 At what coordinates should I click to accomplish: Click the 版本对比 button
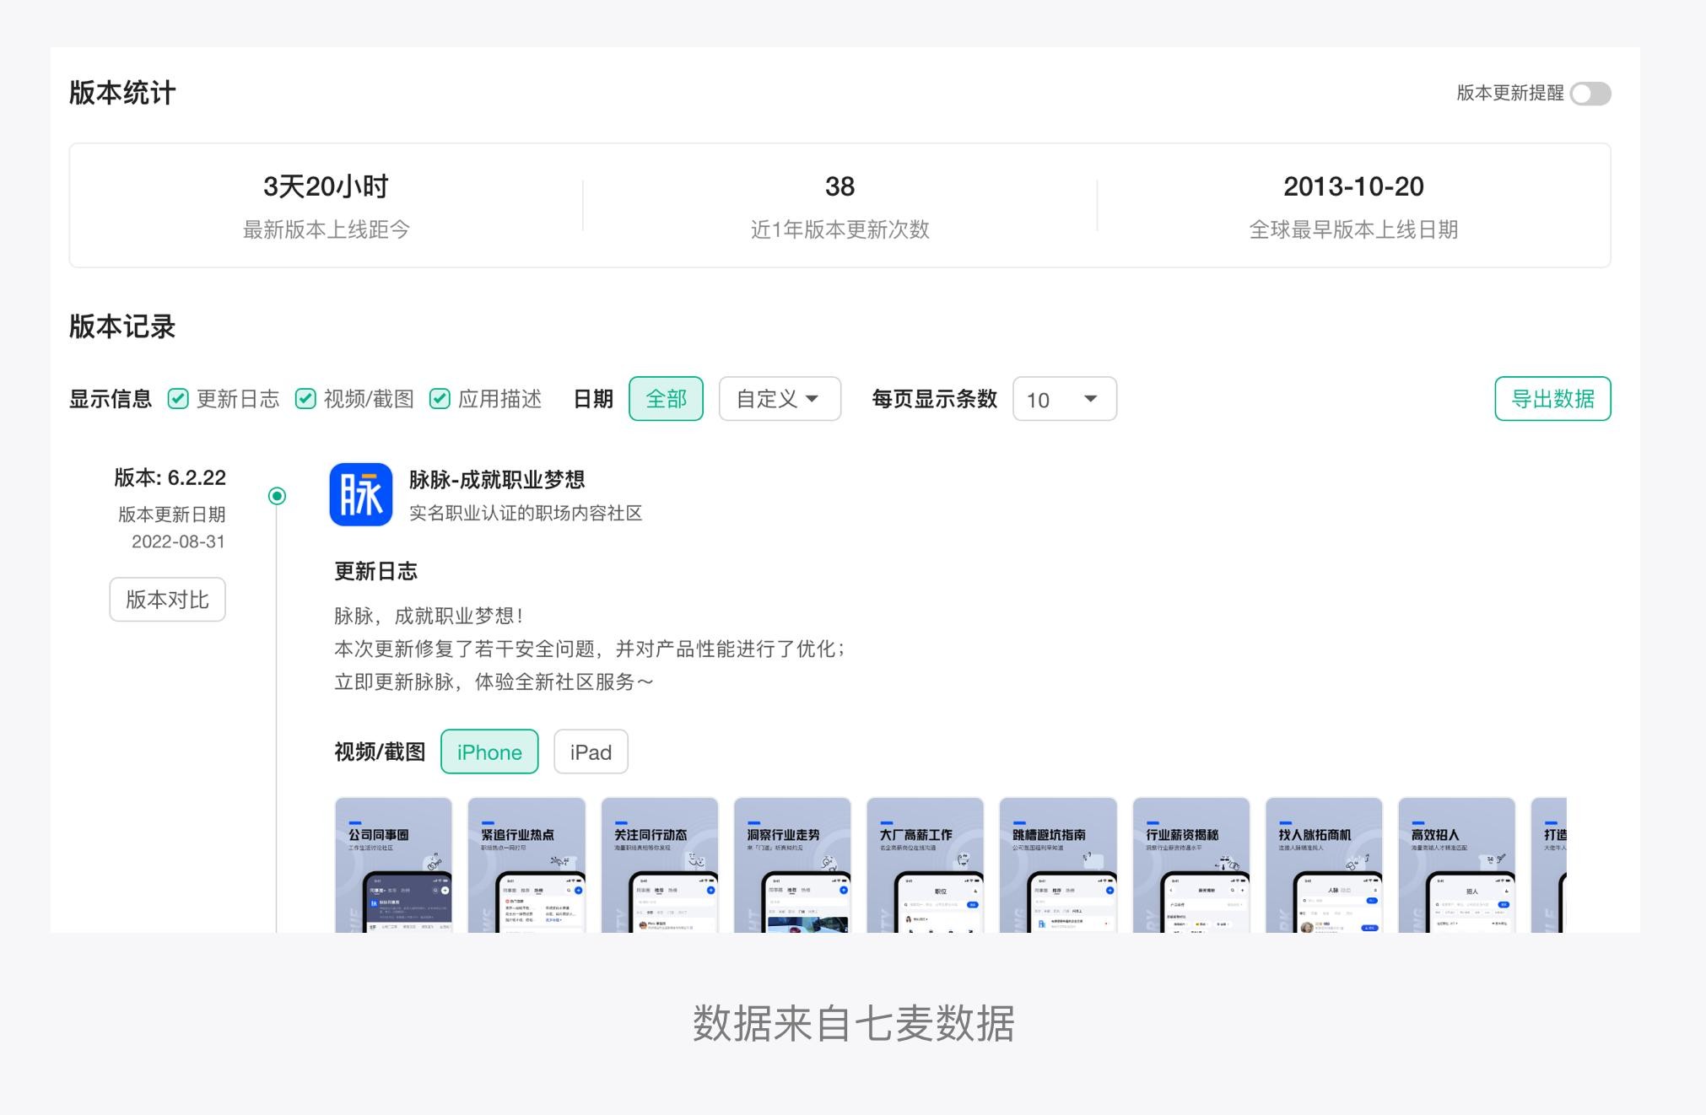[x=167, y=600]
